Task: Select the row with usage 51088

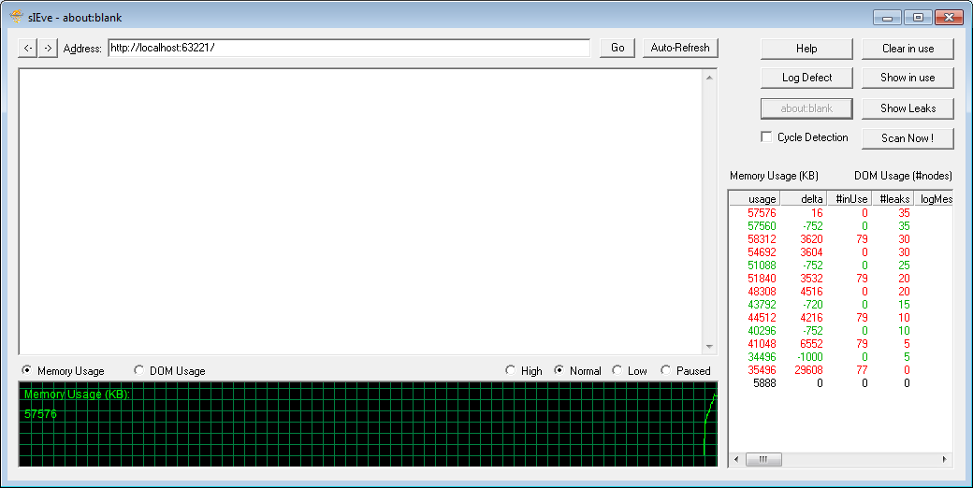Action: pos(841,265)
